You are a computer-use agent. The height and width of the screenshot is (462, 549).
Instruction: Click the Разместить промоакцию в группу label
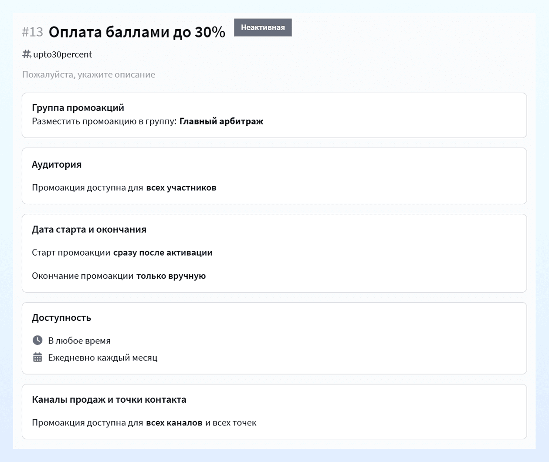coord(104,121)
